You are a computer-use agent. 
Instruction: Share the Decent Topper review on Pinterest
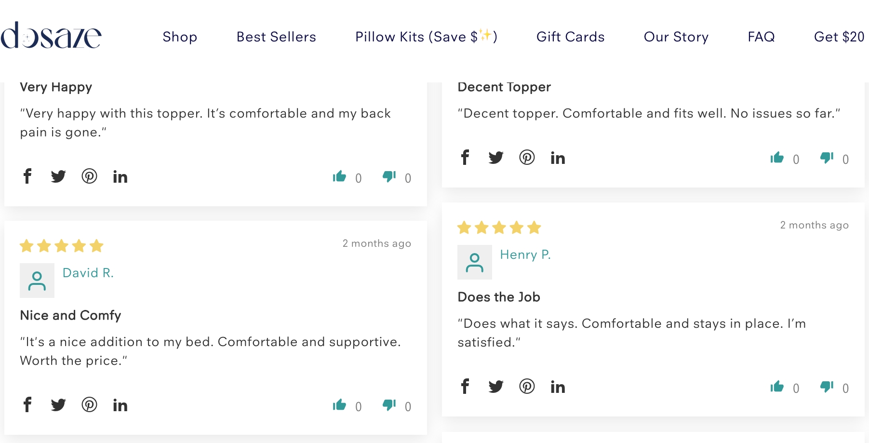[527, 157]
